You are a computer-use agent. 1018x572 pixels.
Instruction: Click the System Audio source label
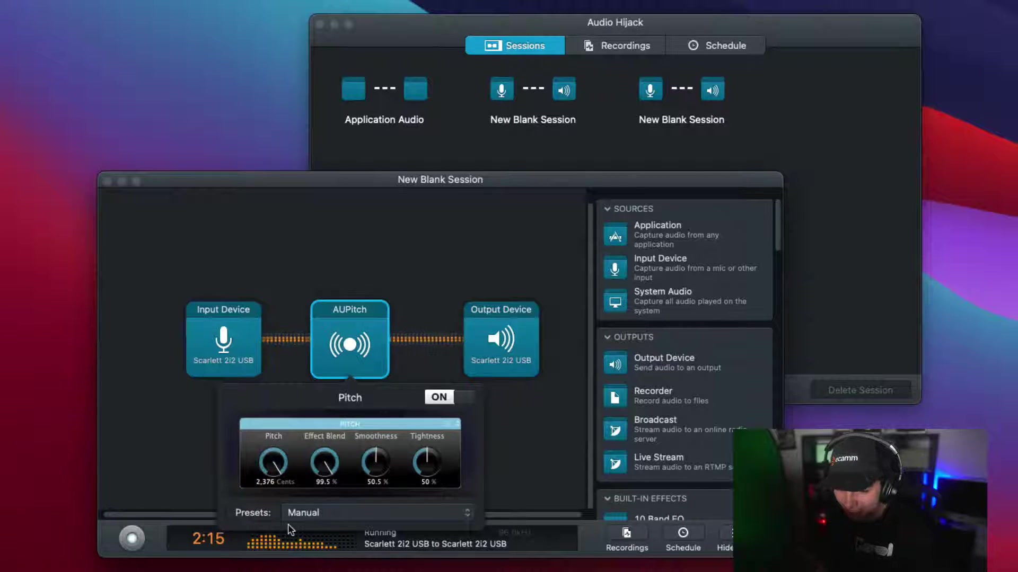663,291
